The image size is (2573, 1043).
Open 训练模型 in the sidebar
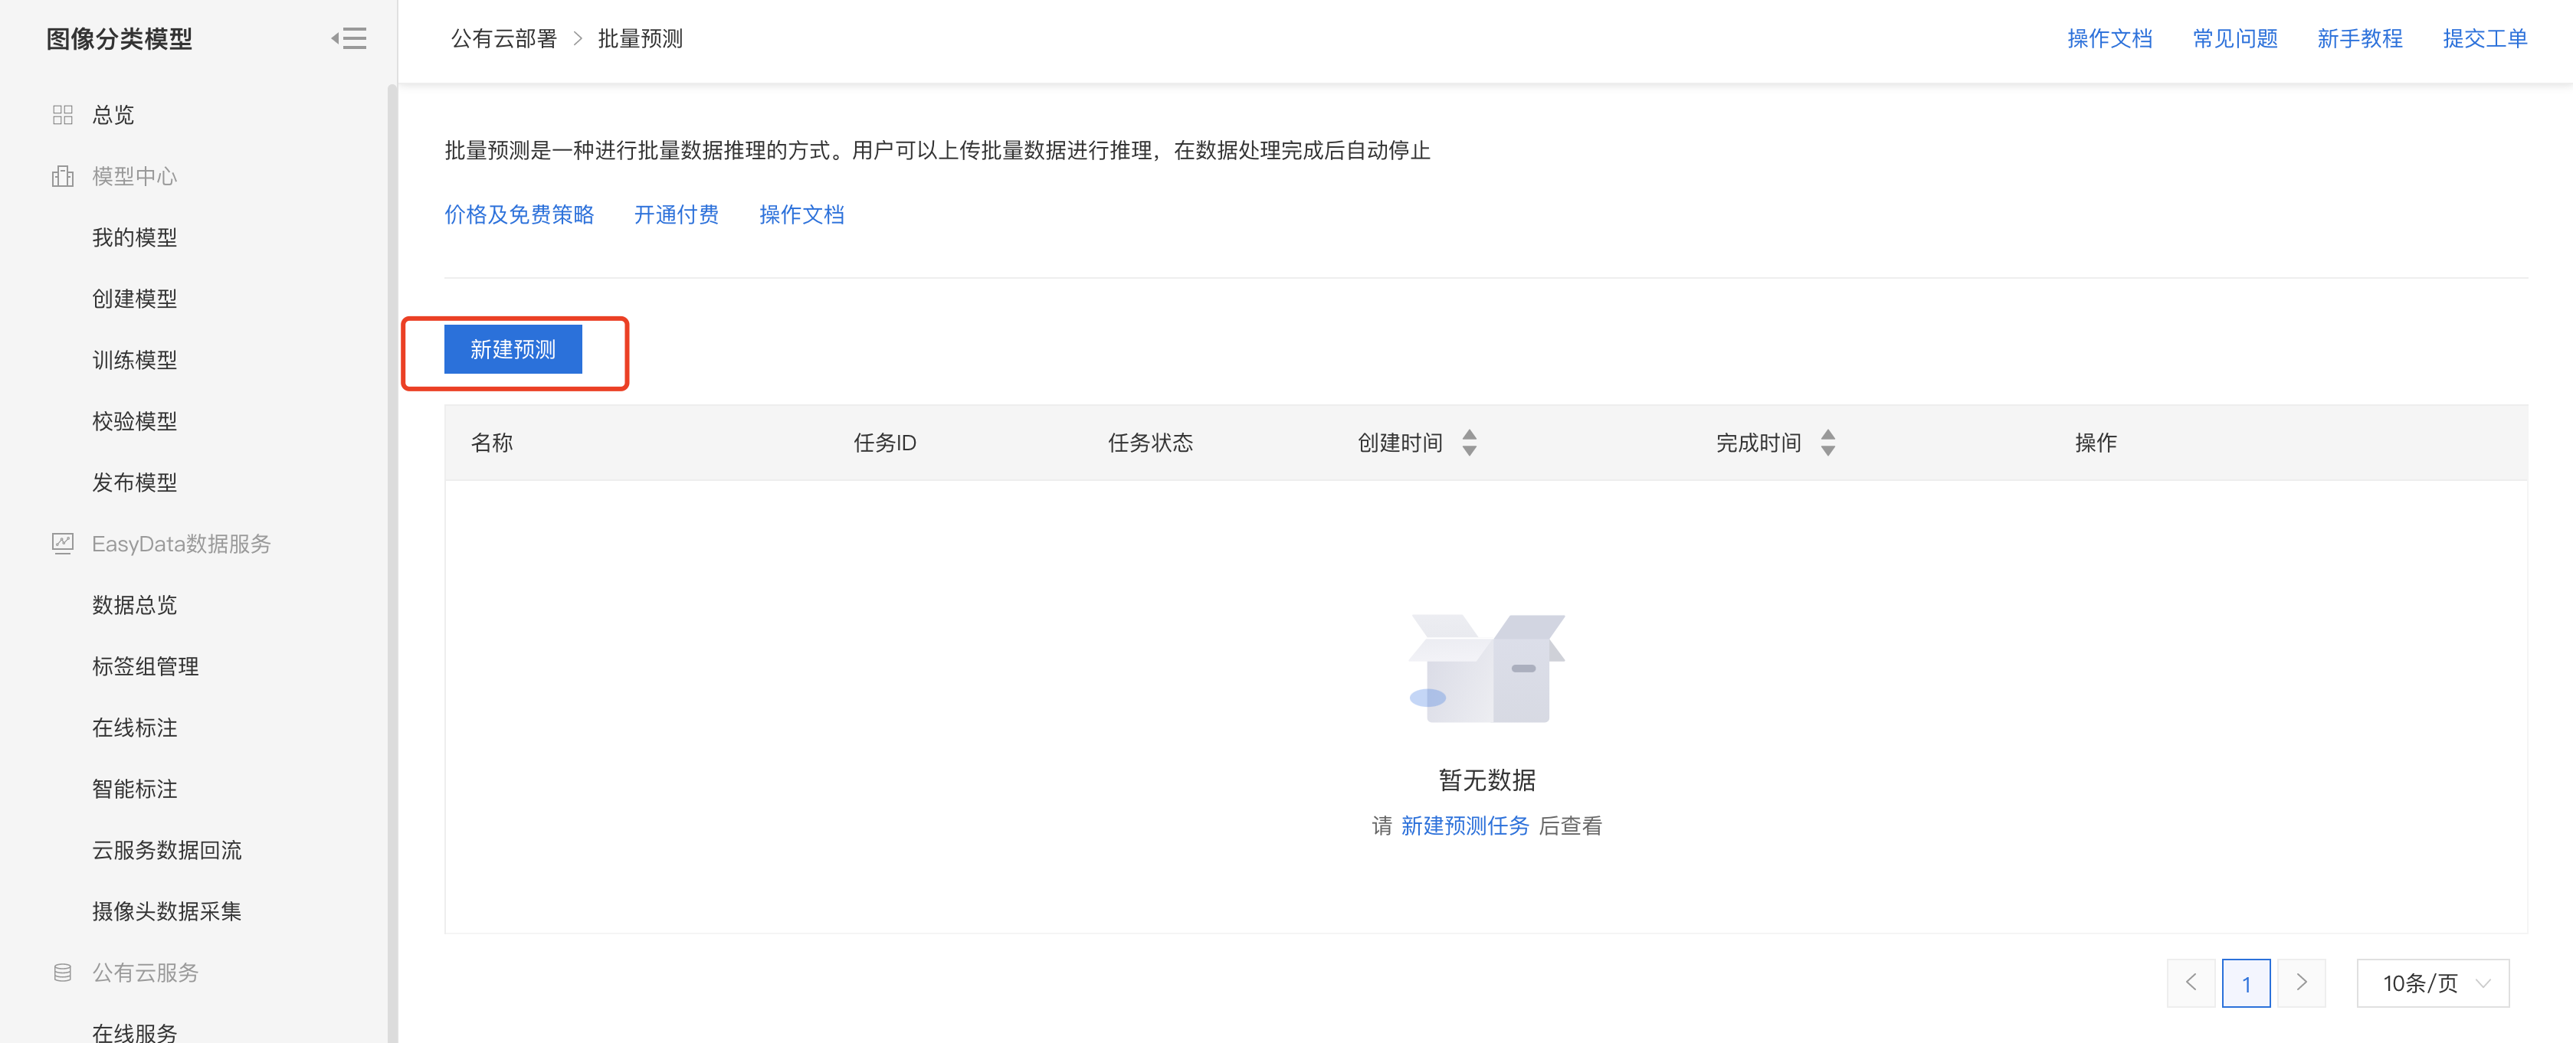coord(135,361)
